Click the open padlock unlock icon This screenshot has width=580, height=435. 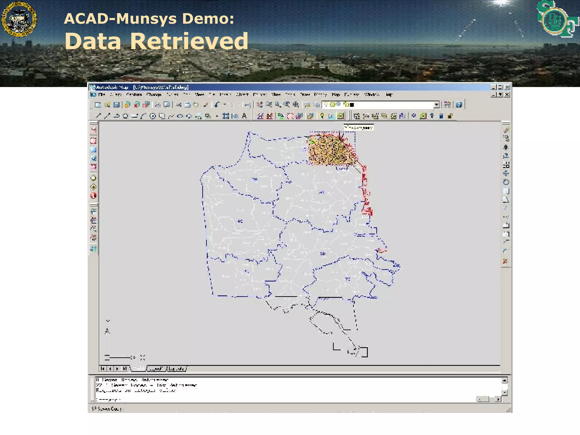450,116
